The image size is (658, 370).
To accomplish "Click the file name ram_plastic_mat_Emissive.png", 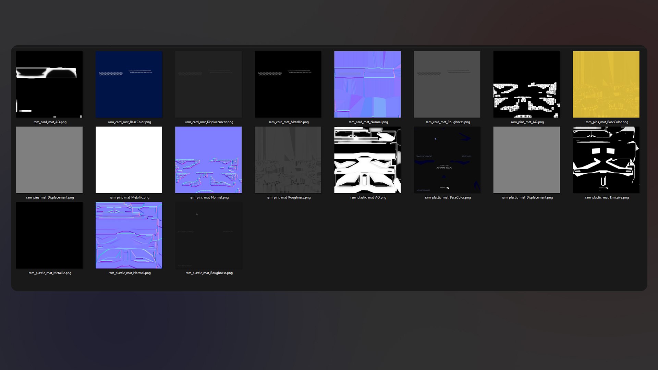I will [607, 197].
